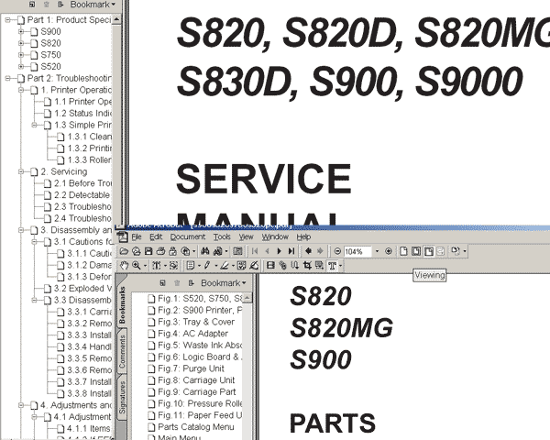Collapse Part 2: Troubleshooting bookmark

pyautogui.click(x=7, y=78)
